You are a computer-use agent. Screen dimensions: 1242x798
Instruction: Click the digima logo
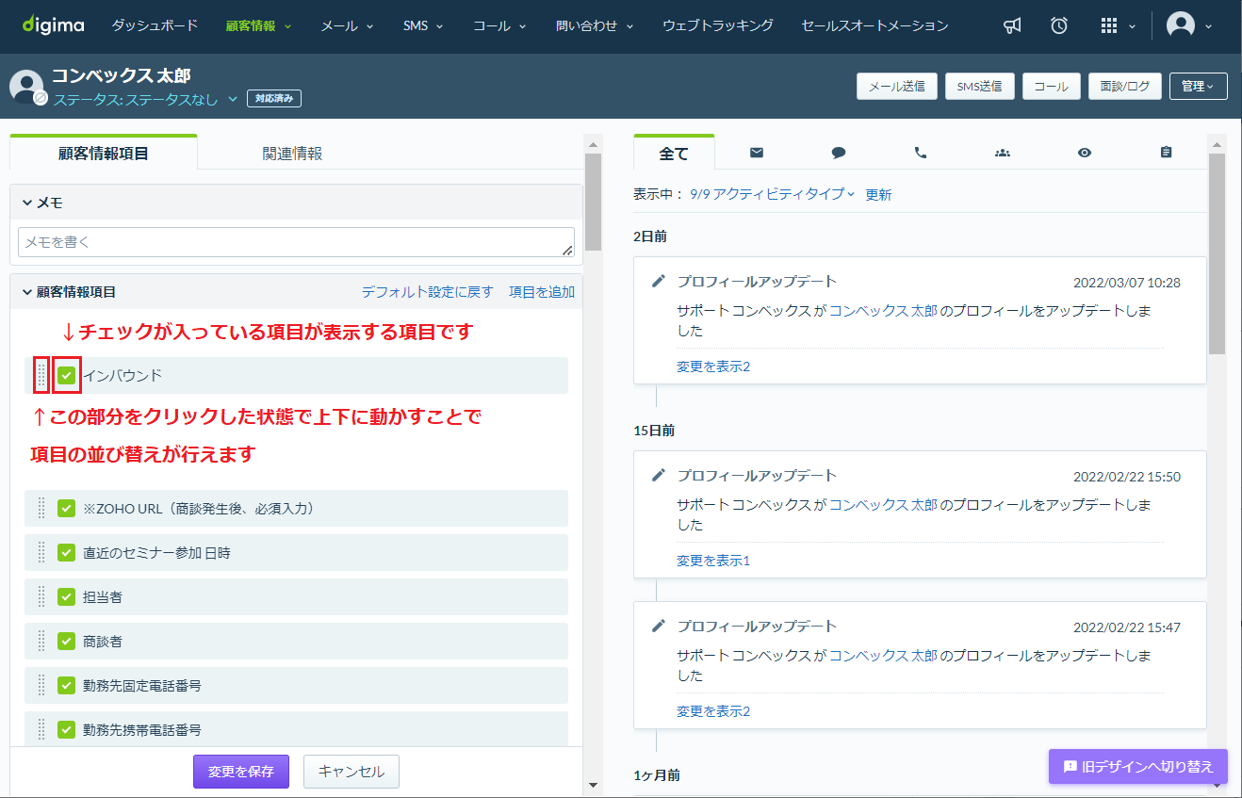click(53, 24)
